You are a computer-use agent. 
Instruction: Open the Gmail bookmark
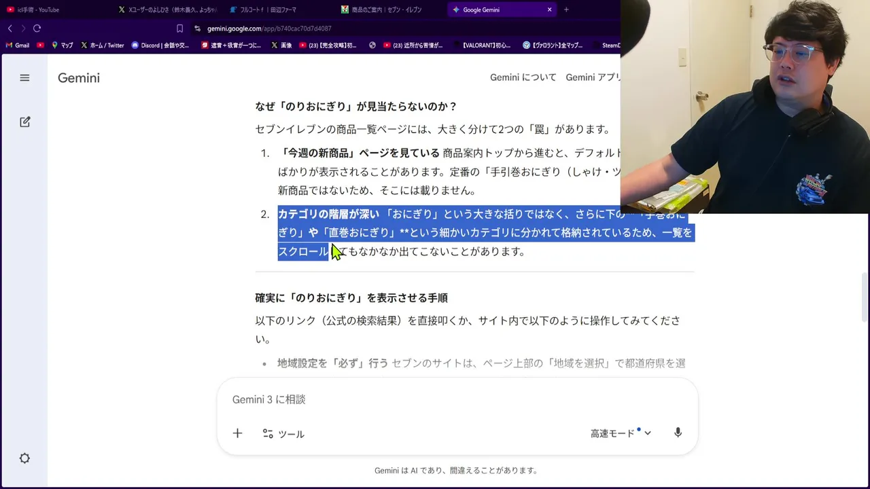tap(18, 46)
